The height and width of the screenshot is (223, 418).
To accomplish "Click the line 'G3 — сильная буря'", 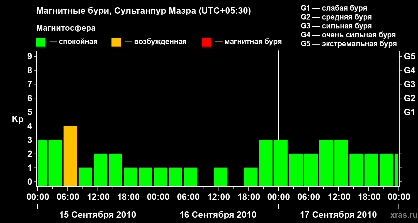I will [x=336, y=26].
